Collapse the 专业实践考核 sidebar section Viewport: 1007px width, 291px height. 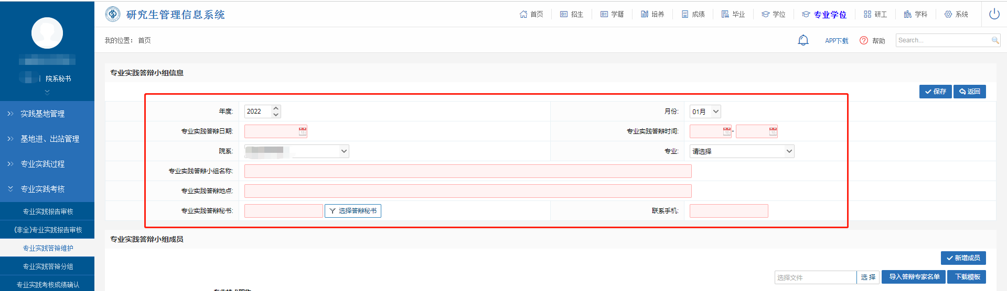[x=42, y=189]
